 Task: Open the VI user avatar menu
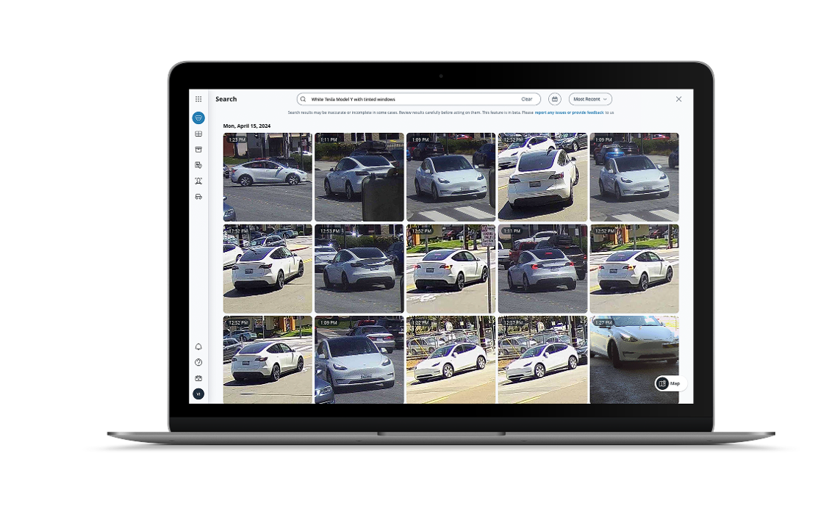[x=198, y=394]
